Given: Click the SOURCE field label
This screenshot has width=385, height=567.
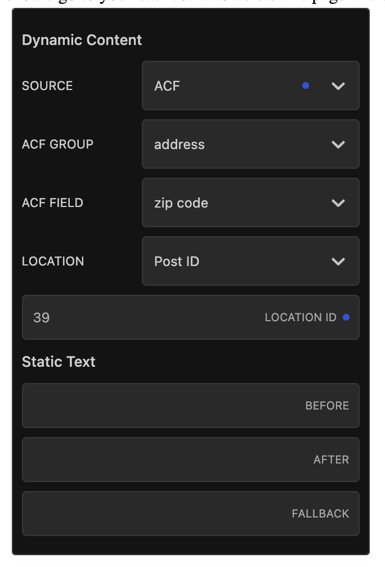Looking at the screenshot, I should pos(47,86).
